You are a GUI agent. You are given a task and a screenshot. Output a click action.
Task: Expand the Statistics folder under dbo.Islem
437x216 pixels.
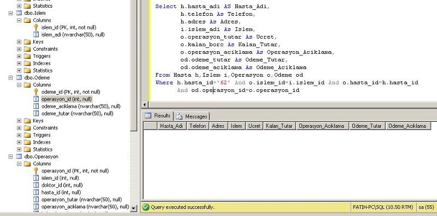pos(19,71)
